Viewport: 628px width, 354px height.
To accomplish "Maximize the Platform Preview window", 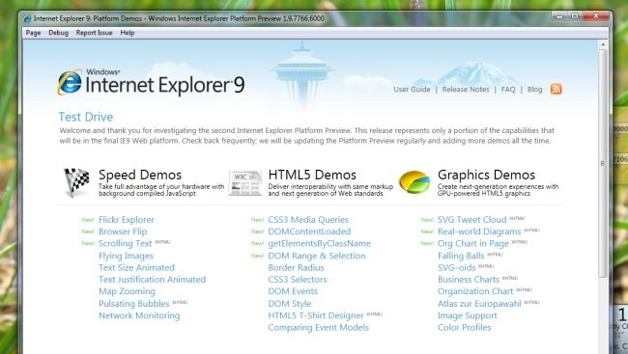I will click(x=574, y=16).
